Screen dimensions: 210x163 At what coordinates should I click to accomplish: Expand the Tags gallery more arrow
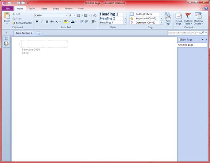click(162, 23)
